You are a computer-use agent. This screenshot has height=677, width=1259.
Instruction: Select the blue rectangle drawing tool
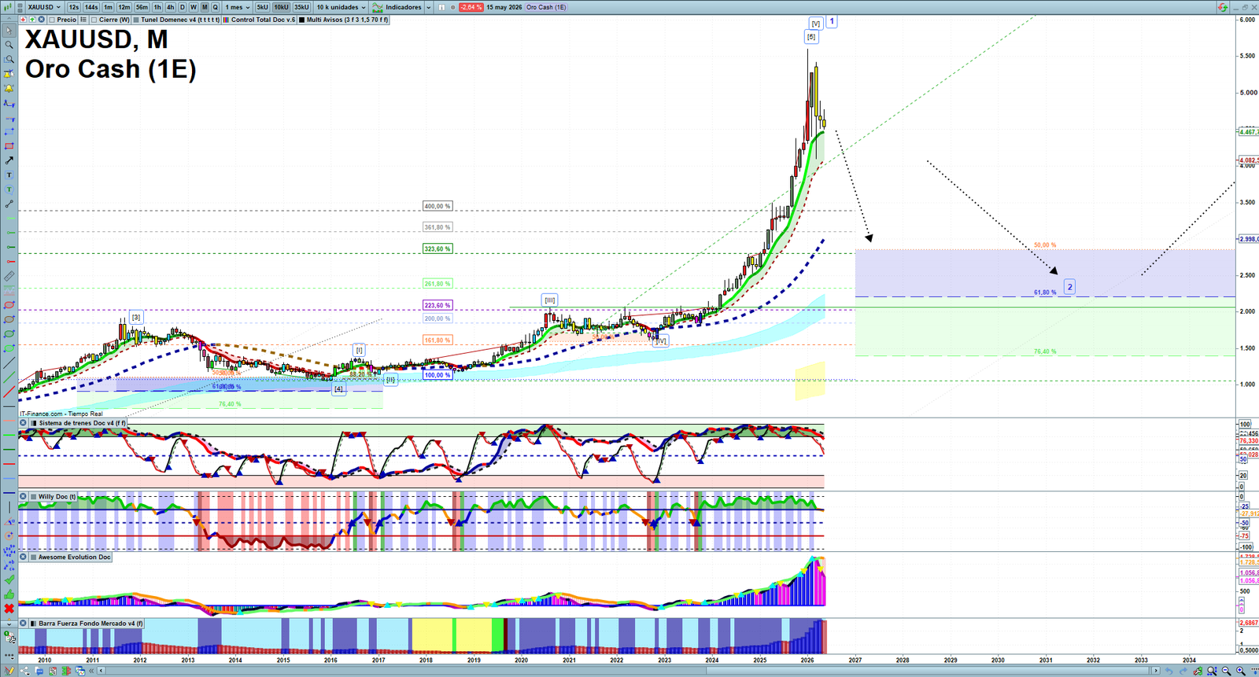tap(9, 131)
